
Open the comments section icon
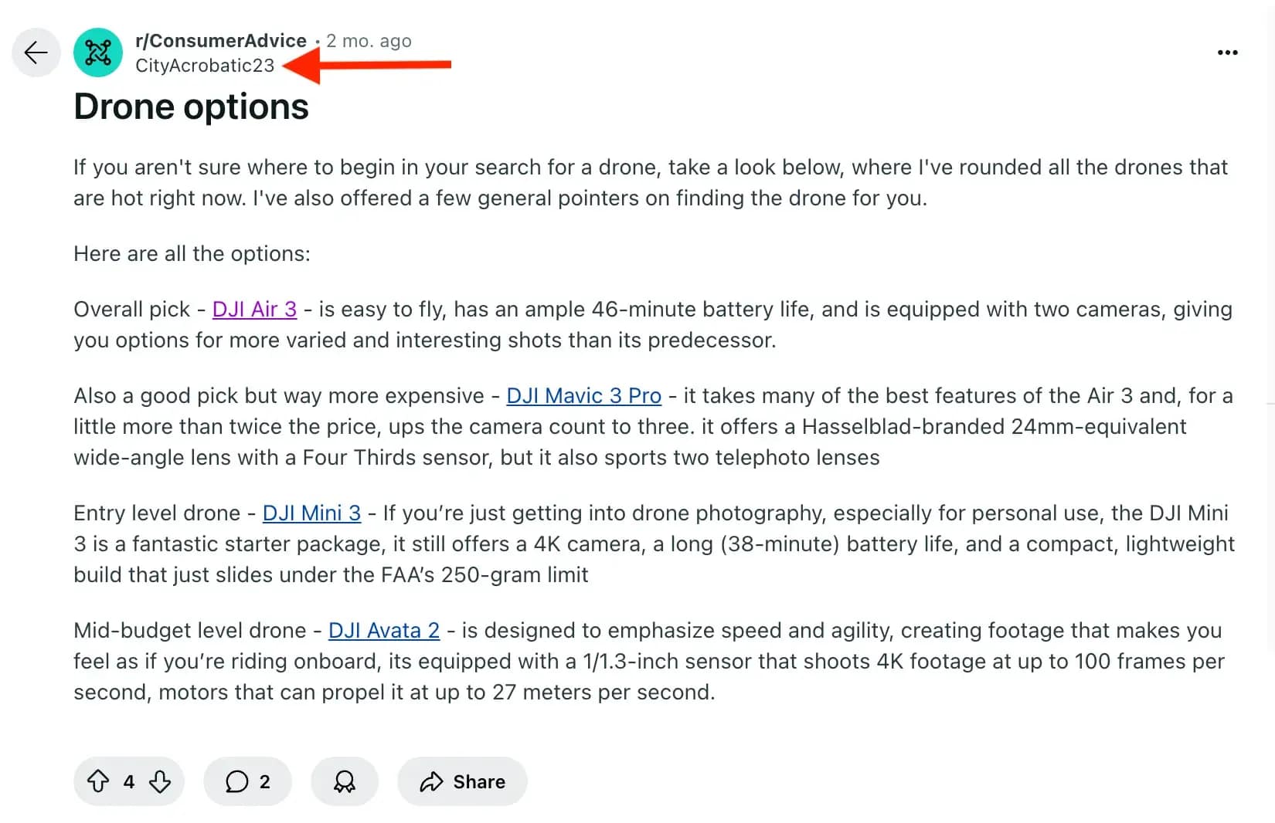tap(237, 781)
